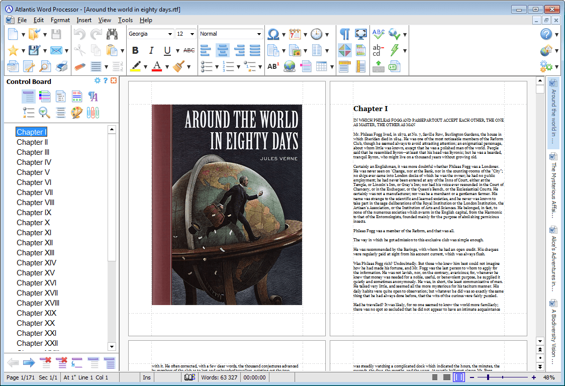
Task: Insert a hyperlink with the globe icon
Action: coord(290,66)
